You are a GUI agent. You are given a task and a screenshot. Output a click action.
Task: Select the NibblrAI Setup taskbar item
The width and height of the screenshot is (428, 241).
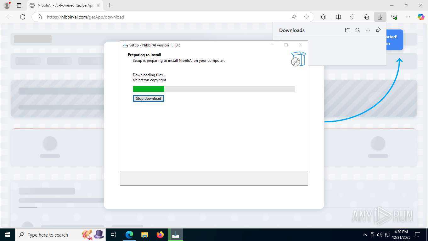point(176,235)
